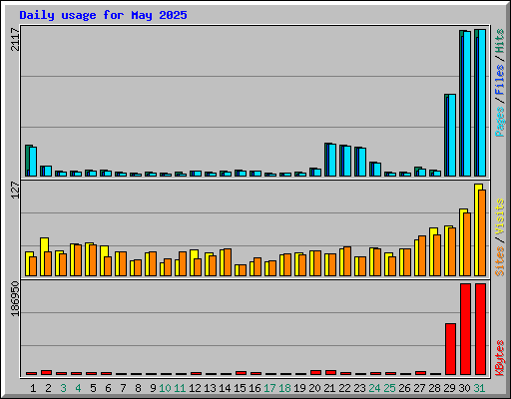Select the 2117 maximum hits axis value
Image resolution: width=511 pixels, height=399 pixels.
pyautogui.click(x=15, y=39)
